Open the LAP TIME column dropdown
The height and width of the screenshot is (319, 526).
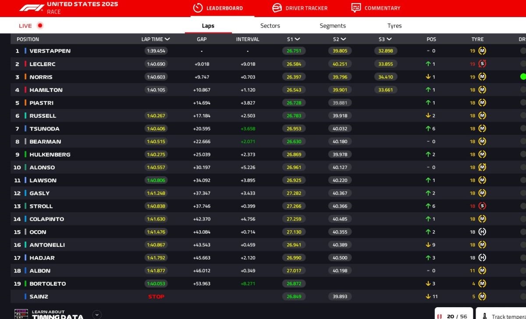pos(167,39)
